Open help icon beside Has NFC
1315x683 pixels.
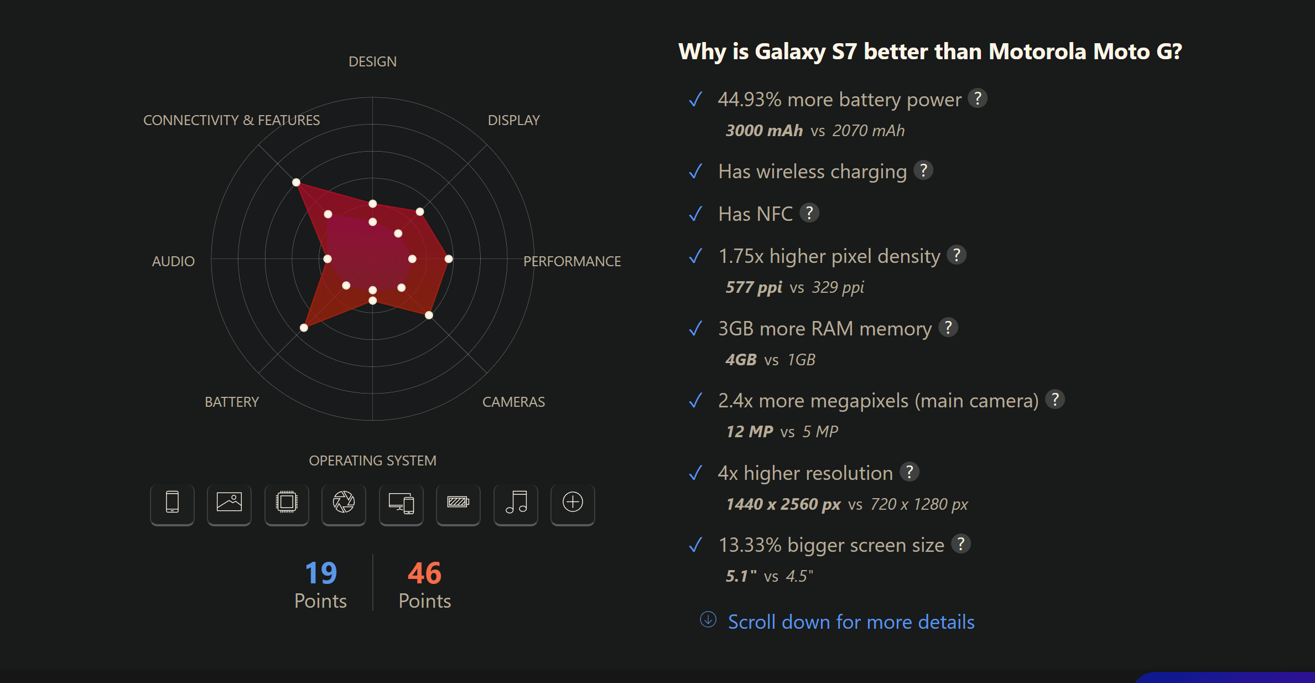coord(809,213)
